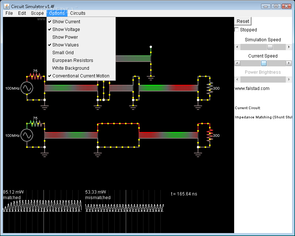Open the Scope menu
This screenshot has height=236, width=295.
click(x=37, y=13)
